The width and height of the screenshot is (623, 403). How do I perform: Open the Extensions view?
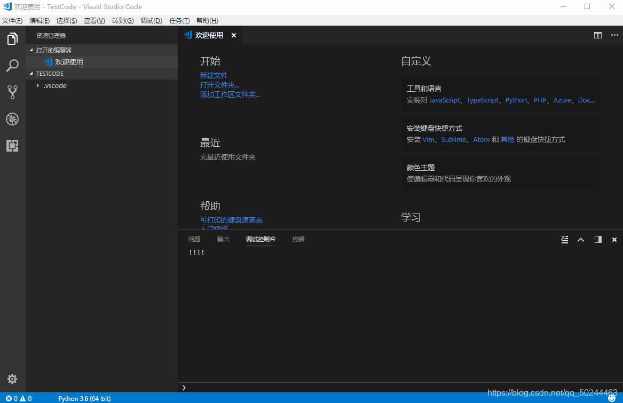click(12, 145)
